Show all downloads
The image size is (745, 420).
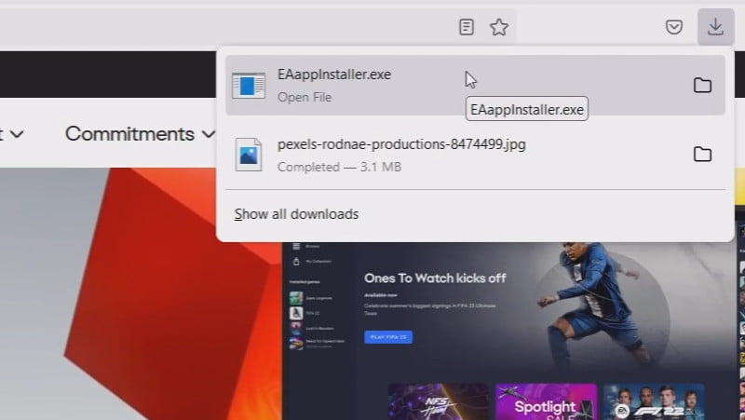[296, 214]
